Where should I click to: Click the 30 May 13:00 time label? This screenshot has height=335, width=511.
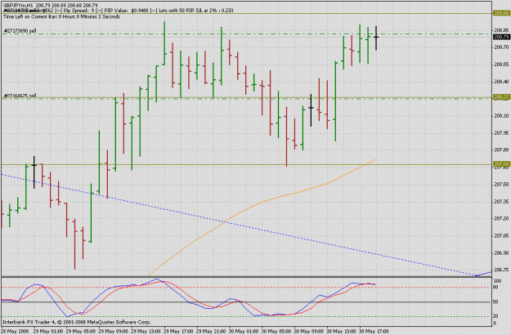[341, 332]
